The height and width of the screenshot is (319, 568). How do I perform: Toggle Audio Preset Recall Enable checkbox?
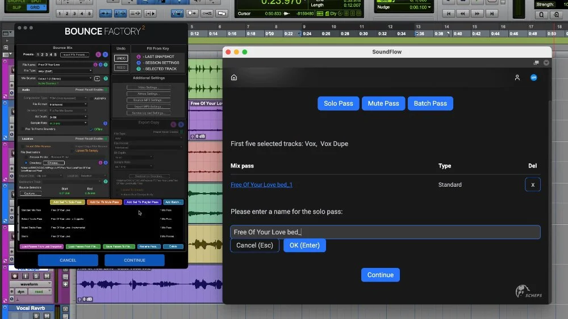[x=106, y=90]
